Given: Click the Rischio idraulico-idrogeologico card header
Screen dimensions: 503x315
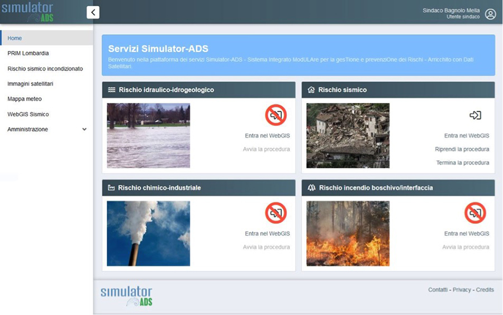Looking at the screenshot, I should click(x=199, y=90).
